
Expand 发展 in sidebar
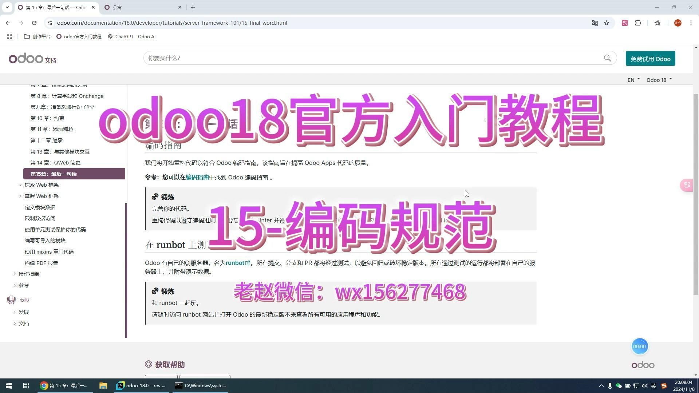pos(15,312)
